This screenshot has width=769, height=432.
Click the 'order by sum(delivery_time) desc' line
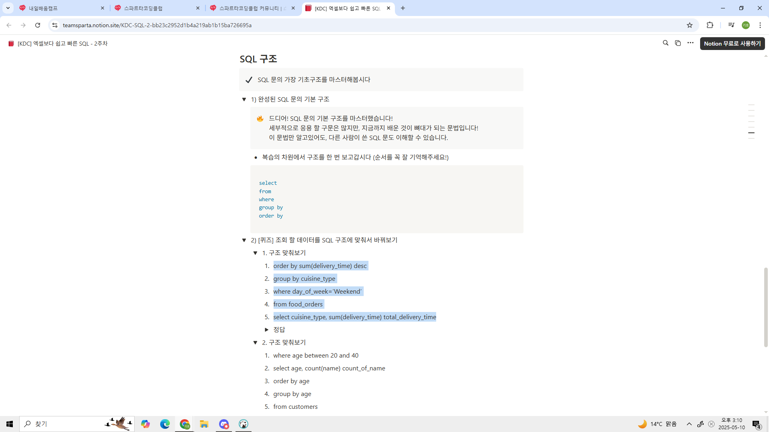(x=320, y=266)
